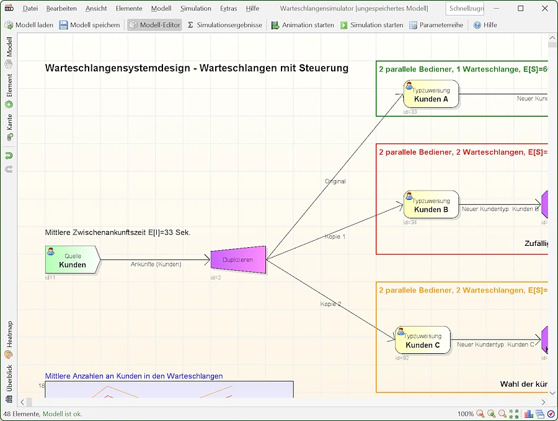This screenshot has width=558, height=421.
Task: Click the grey redo arrow in sidebar
Action: [x=9, y=169]
